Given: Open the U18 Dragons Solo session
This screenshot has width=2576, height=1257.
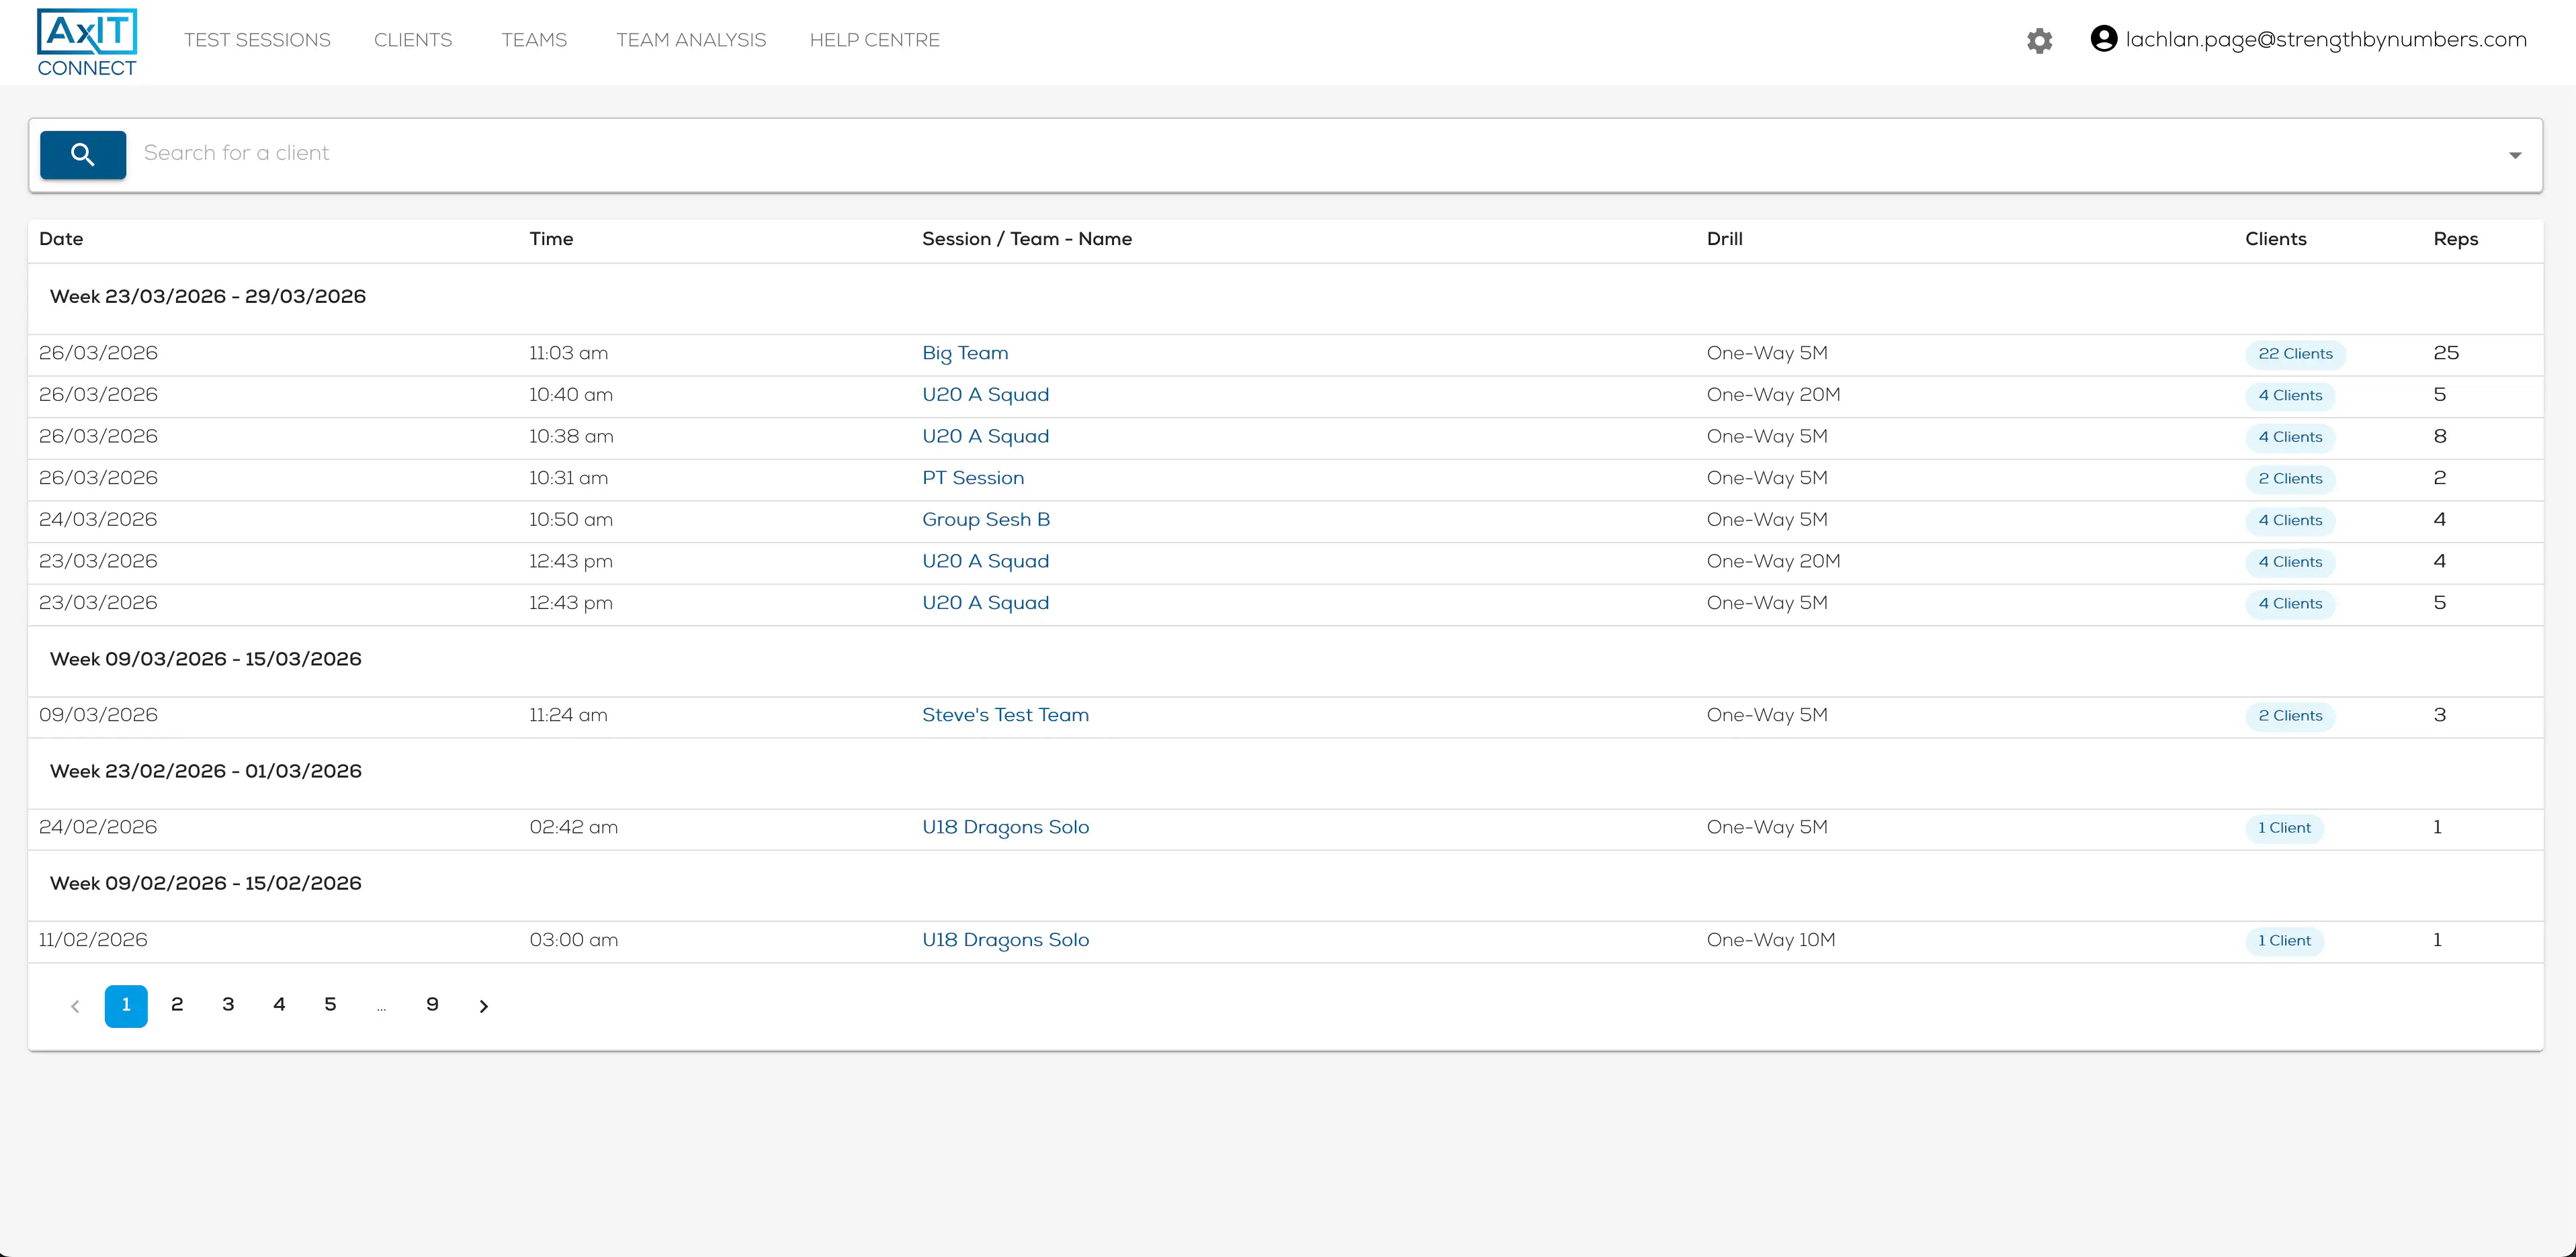Looking at the screenshot, I should point(1005,827).
